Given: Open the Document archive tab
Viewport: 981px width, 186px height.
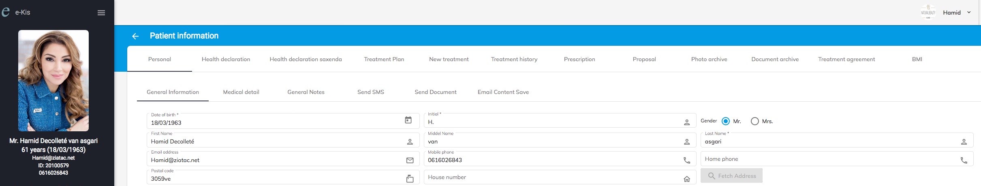Looking at the screenshot, I should click(x=775, y=59).
